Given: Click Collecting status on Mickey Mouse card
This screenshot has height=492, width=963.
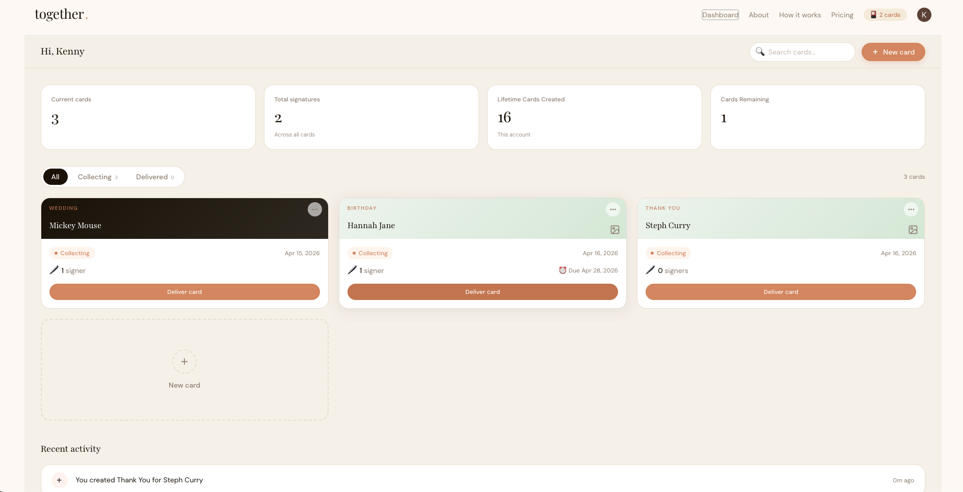Looking at the screenshot, I should [x=72, y=253].
